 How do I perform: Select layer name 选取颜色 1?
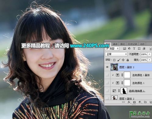coord(138,83)
